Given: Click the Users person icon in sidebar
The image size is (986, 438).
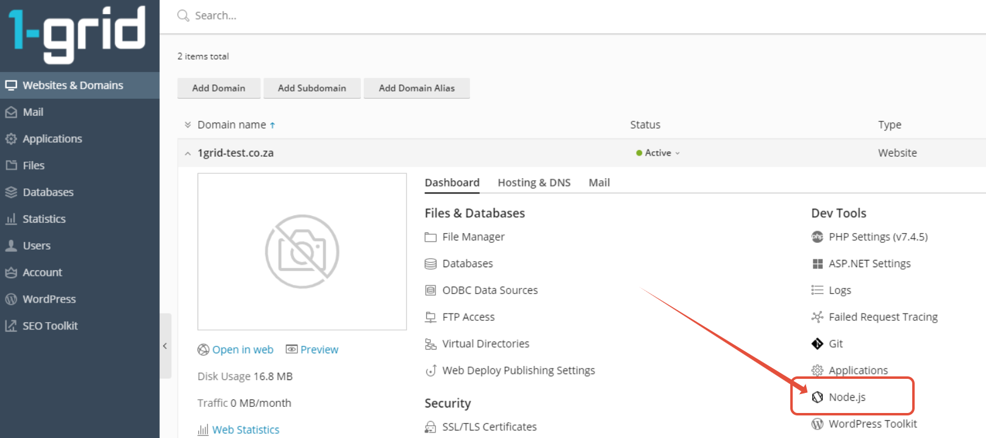Looking at the screenshot, I should click(x=11, y=246).
